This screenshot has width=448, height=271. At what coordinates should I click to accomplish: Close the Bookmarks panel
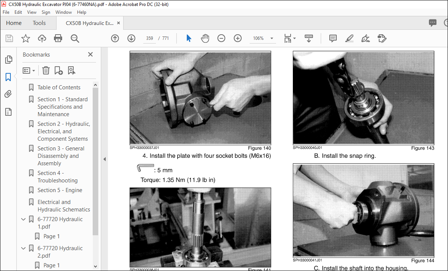point(90,54)
